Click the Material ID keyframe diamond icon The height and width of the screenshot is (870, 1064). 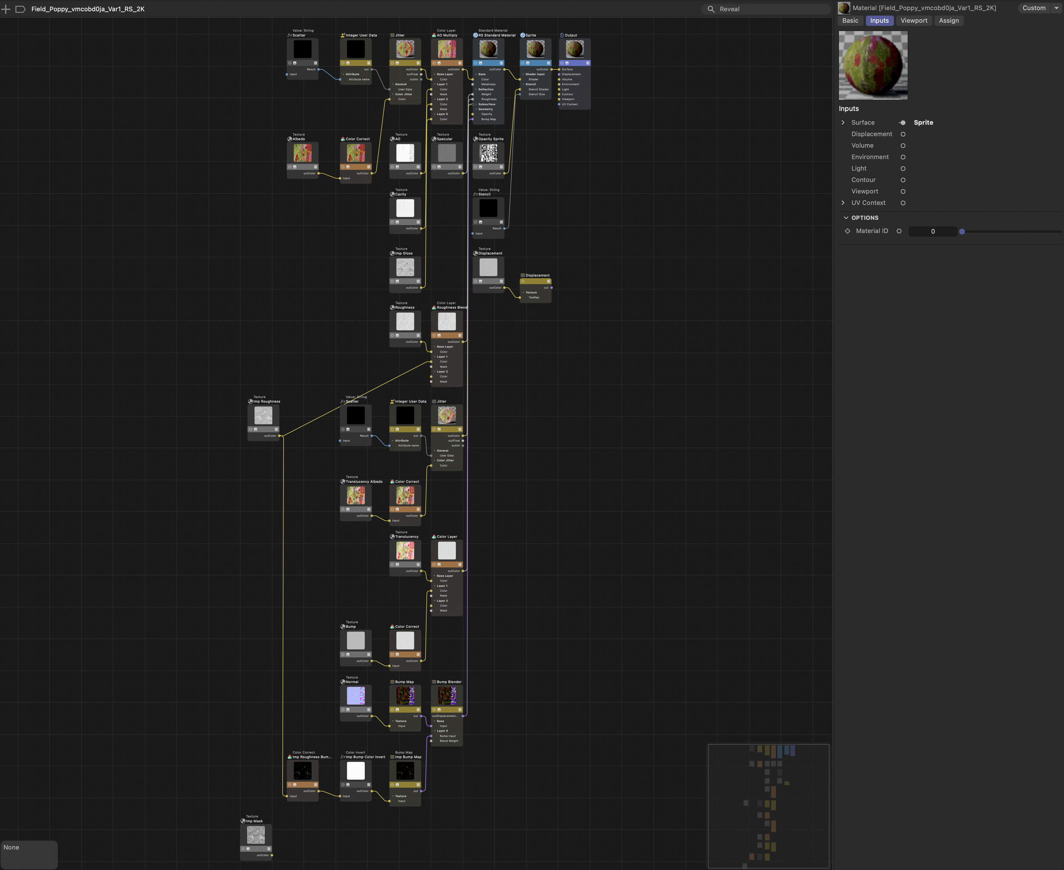(847, 231)
